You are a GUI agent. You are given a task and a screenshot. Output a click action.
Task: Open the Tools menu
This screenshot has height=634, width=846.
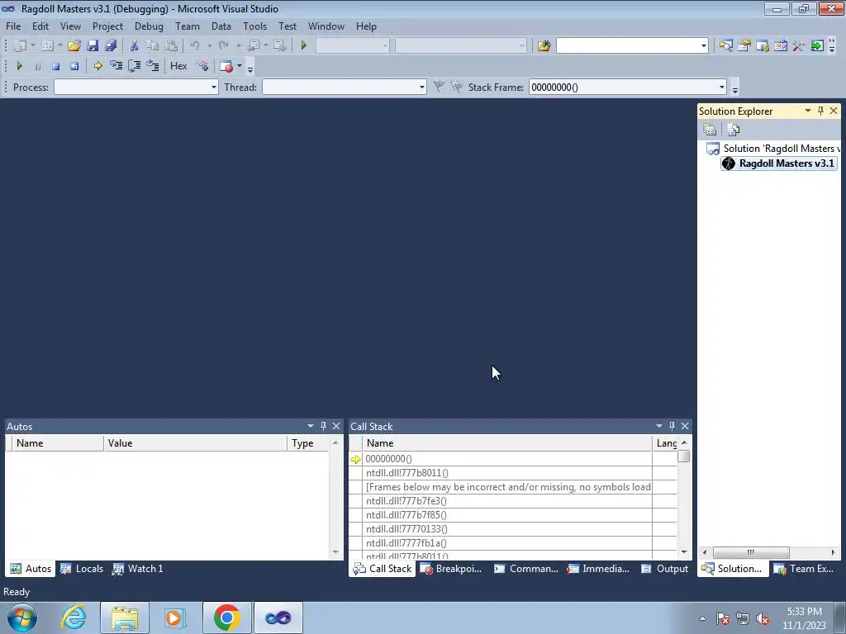click(254, 26)
